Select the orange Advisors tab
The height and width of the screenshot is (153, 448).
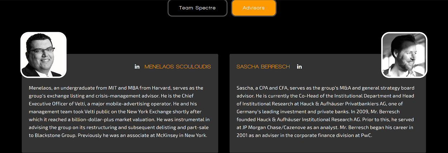click(x=254, y=8)
